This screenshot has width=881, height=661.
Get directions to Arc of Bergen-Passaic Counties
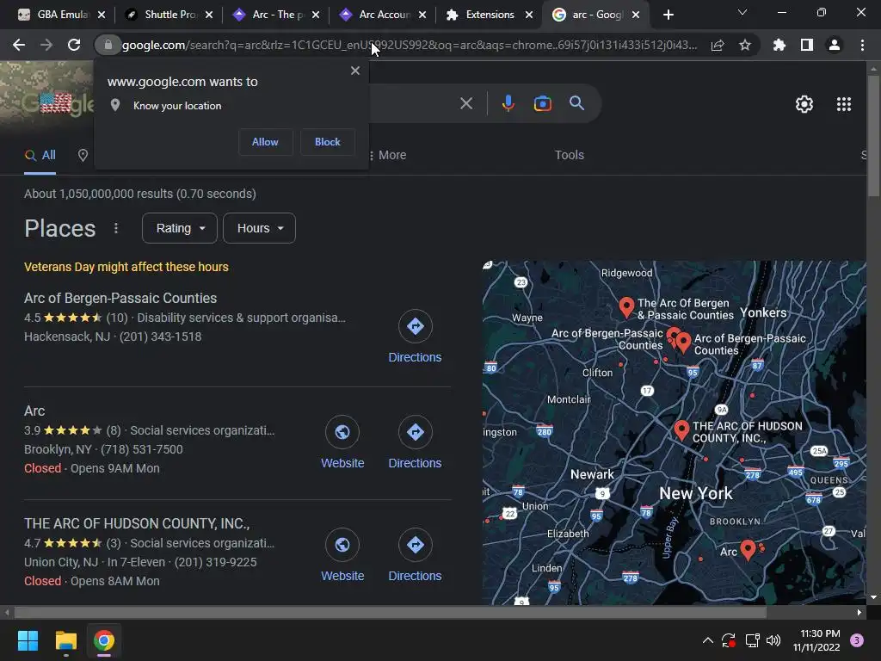pos(415,337)
